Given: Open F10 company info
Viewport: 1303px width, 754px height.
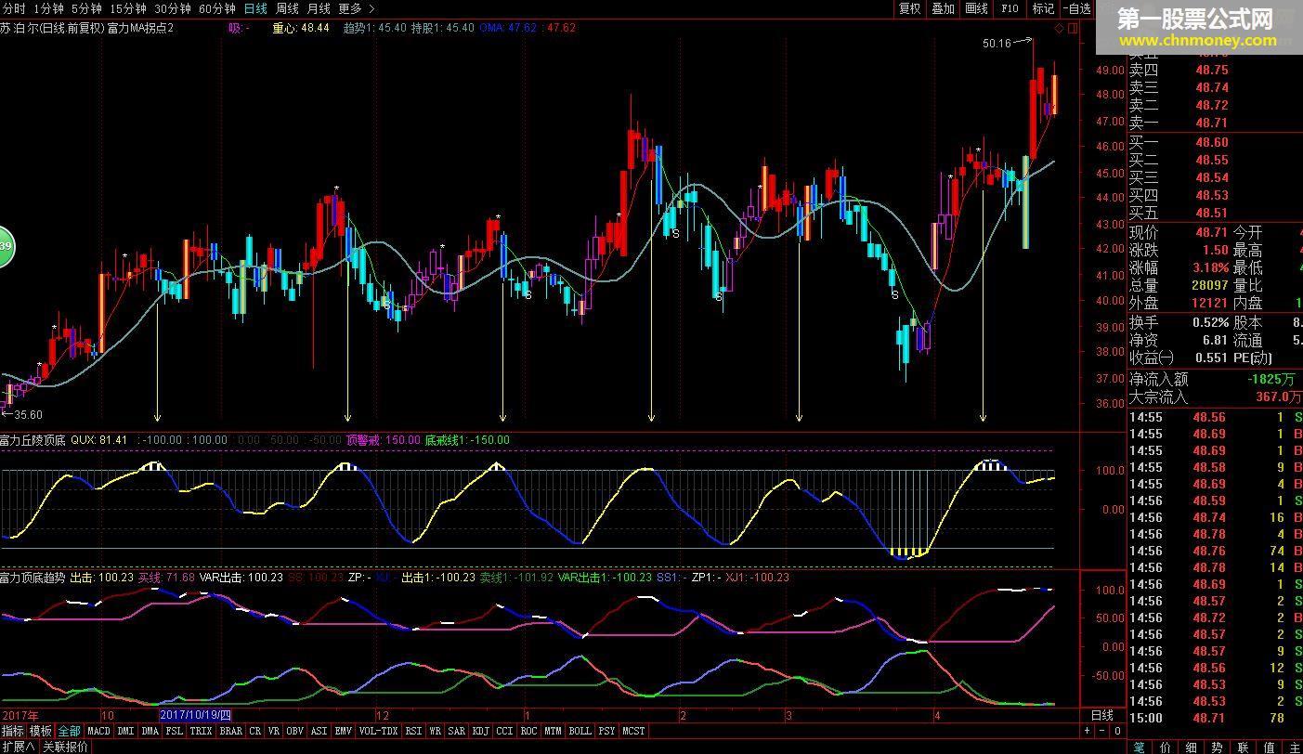Looking at the screenshot, I should (1010, 8).
